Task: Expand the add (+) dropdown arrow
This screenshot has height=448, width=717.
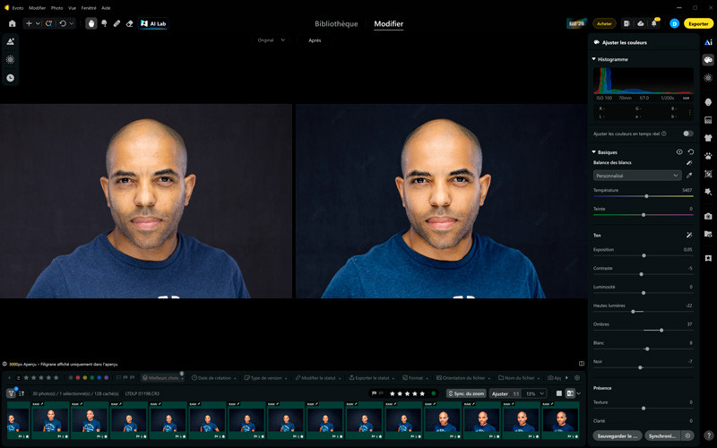Action: click(x=38, y=23)
